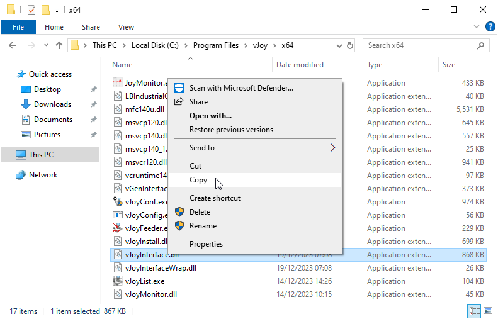Click the vJoyFeeder file icon
Screen dimensions: 498x319
click(x=118, y=228)
